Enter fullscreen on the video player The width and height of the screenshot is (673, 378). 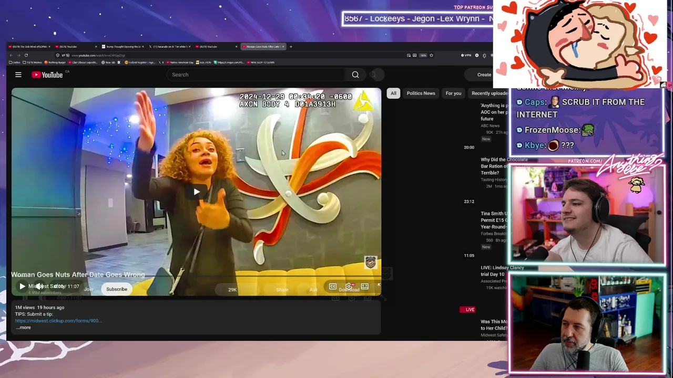(379, 286)
